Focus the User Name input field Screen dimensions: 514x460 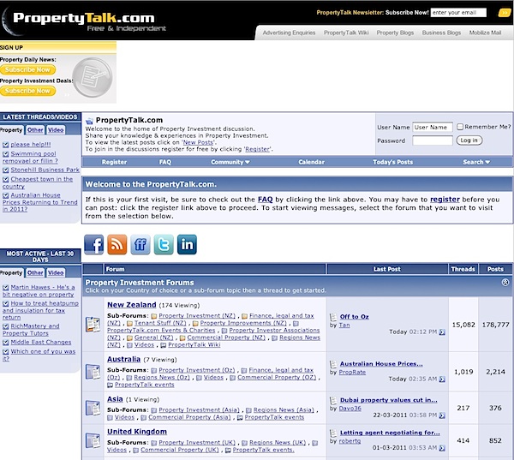point(433,127)
